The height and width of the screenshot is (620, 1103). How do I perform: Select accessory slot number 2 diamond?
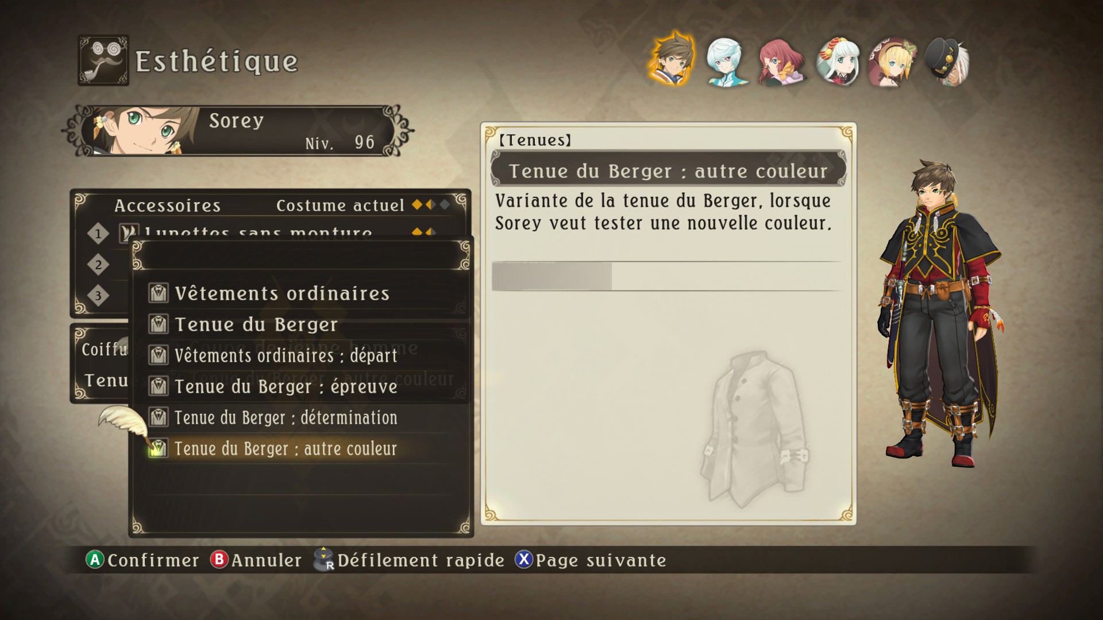coord(98,265)
